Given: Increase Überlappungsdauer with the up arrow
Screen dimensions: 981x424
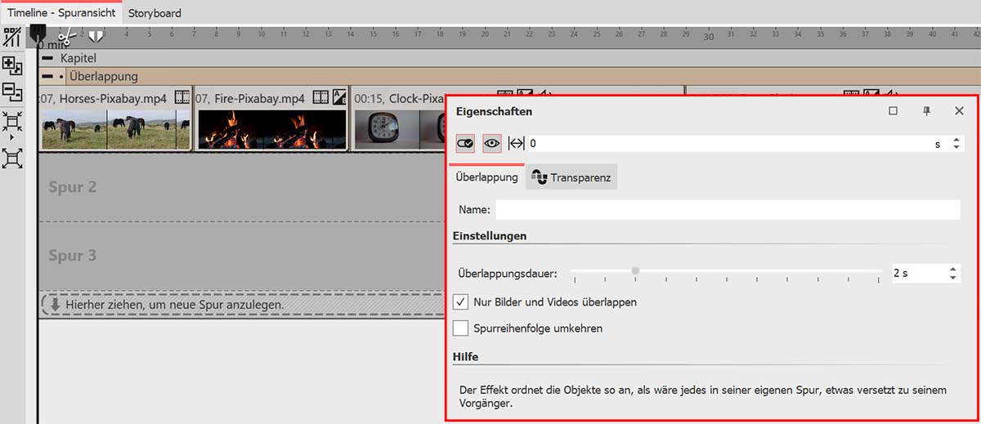Looking at the screenshot, I should (953, 269).
